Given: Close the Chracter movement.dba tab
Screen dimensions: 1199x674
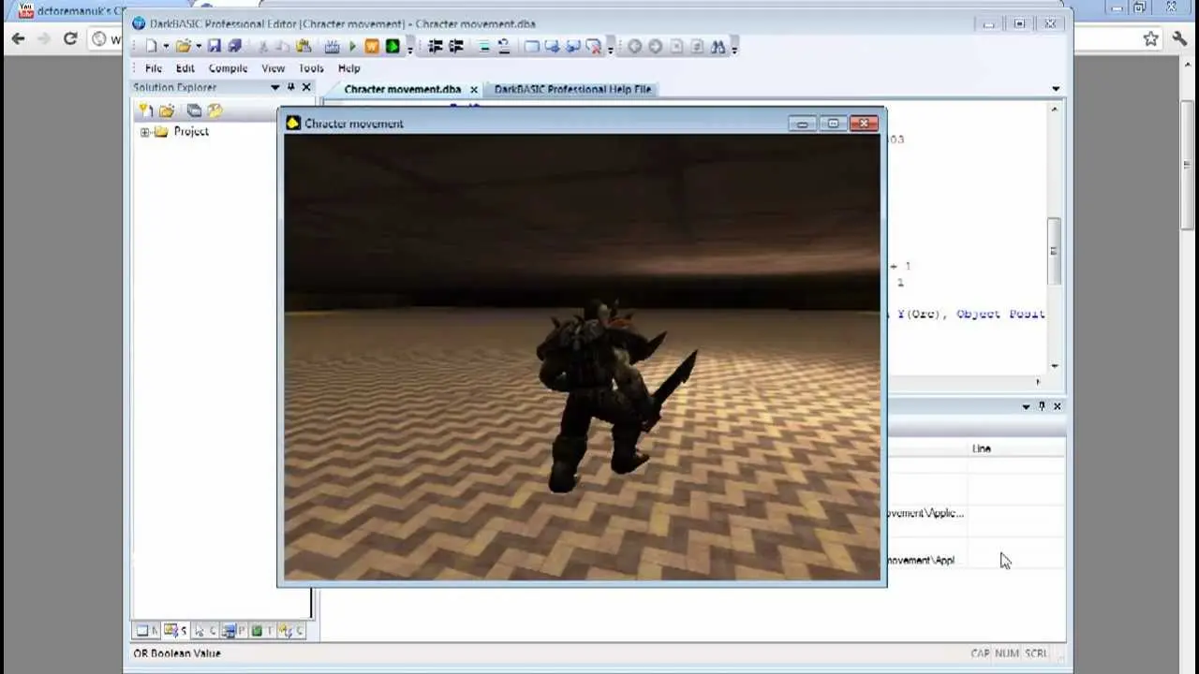Looking at the screenshot, I should (474, 90).
